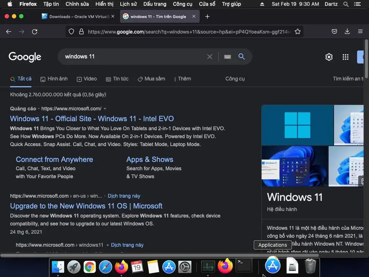Open Calendar in the dock

137,267
